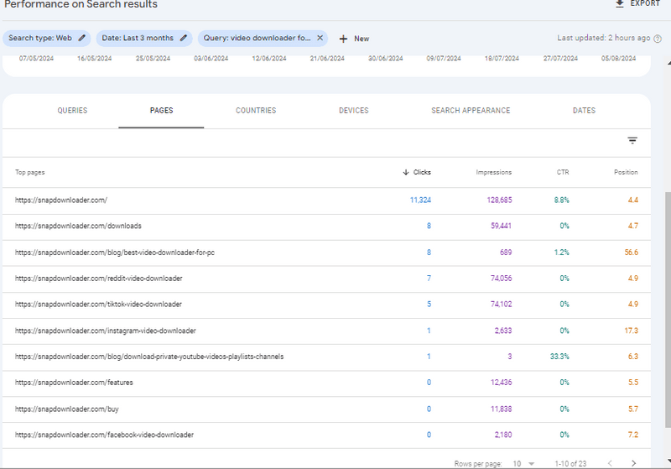Open the Last updated help icon

(658, 39)
